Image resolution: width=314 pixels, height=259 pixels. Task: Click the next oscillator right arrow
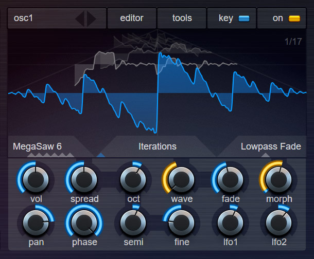point(91,18)
